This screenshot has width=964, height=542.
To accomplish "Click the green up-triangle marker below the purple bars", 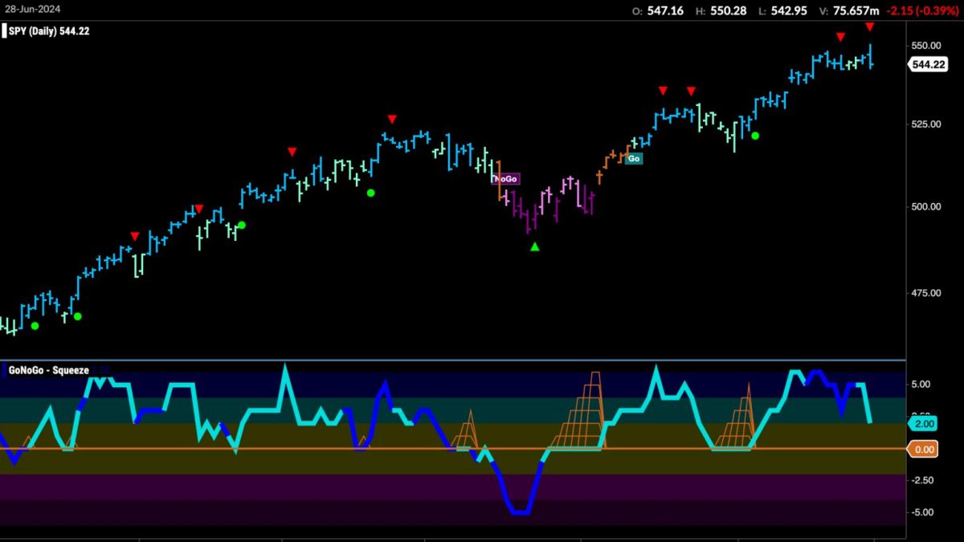I will [535, 247].
